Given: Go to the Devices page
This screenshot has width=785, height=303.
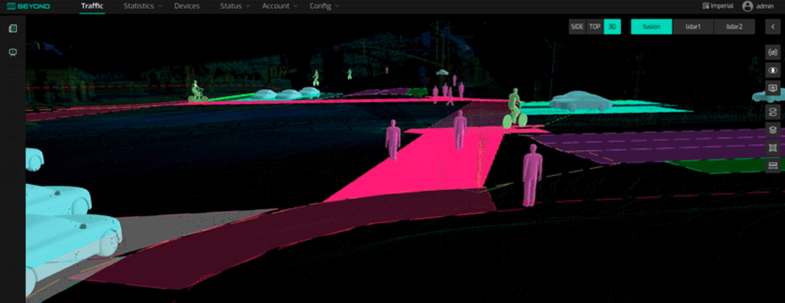Looking at the screenshot, I should click(x=187, y=6).
